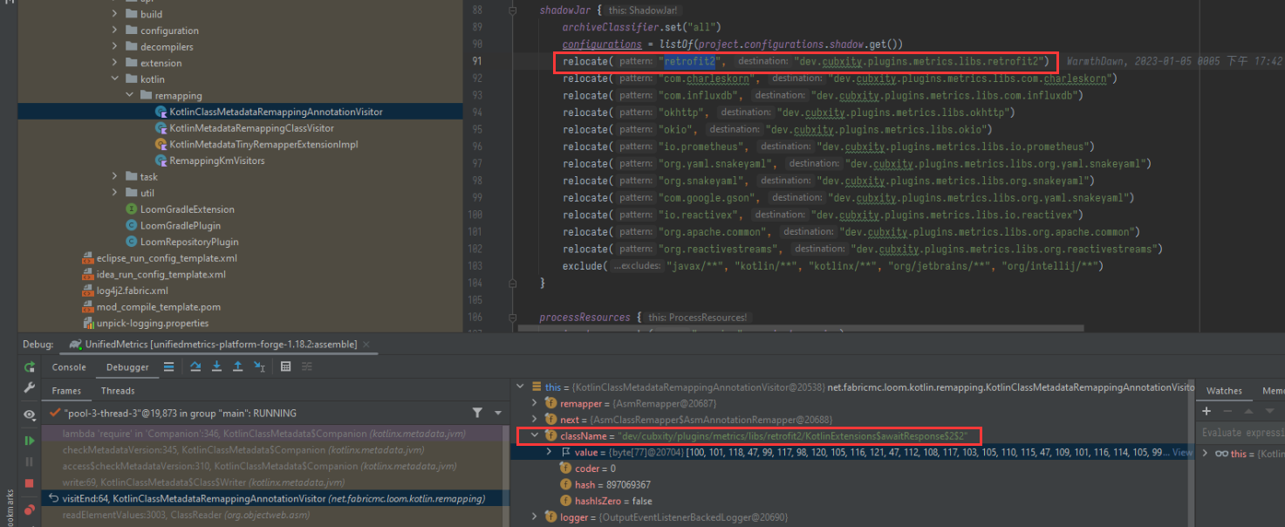
Task: Open the frames filter funnel dropdown
Action: (x=476, y=411)
